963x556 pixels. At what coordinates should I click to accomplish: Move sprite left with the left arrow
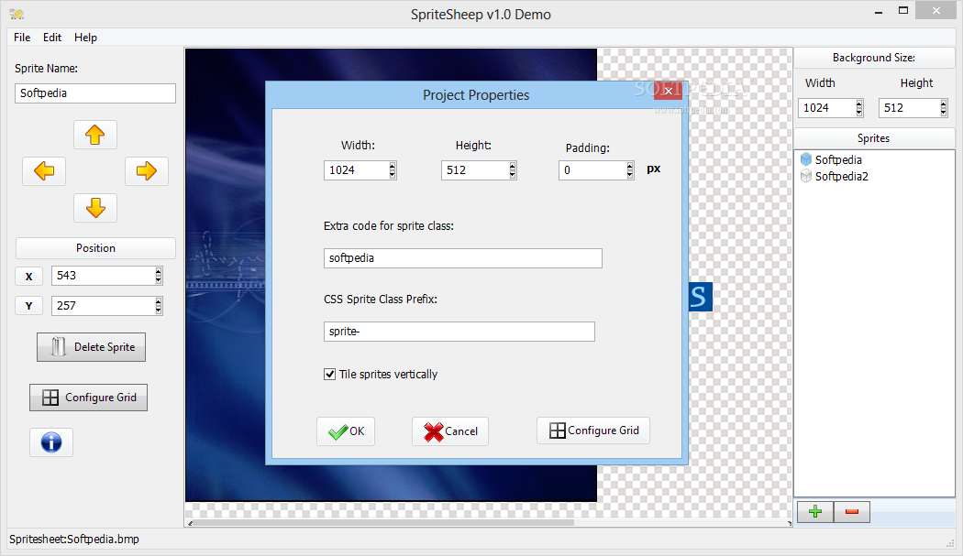[44, 170]
